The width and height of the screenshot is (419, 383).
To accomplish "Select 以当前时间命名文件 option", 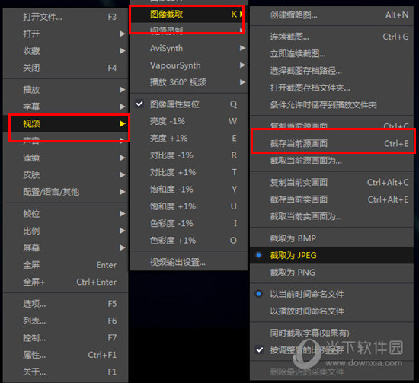I will pos(331,294).
